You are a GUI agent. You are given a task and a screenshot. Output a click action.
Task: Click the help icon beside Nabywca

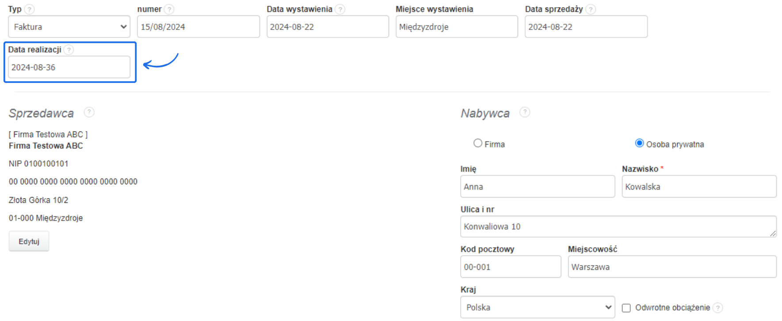(525, 112)
